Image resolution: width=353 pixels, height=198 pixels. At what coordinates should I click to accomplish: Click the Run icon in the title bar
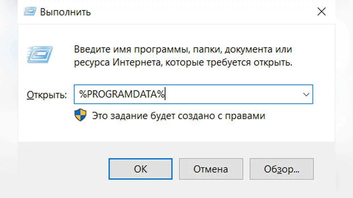pyautogui.click(x=30, y=11)
